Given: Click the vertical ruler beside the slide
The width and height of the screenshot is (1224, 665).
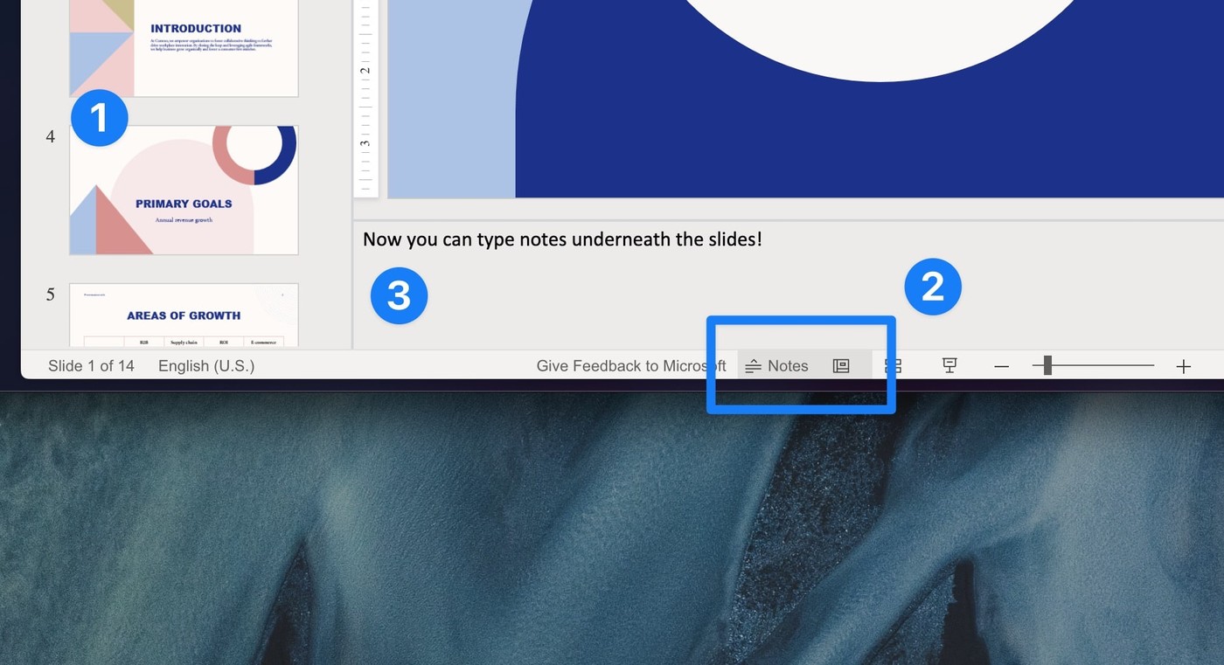Looking at the screenshot, I should coord(366,96).
